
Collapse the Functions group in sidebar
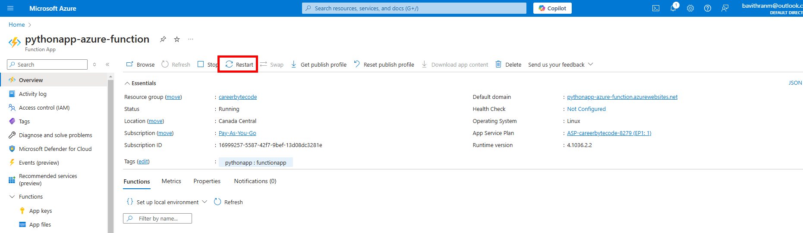point(12,196)
